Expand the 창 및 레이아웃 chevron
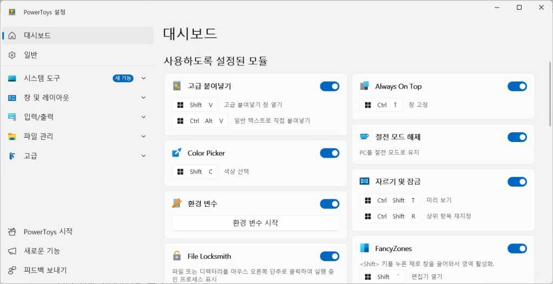Image resolution: width=553 pixels, height=284 pixels. [x=143, y=98]
